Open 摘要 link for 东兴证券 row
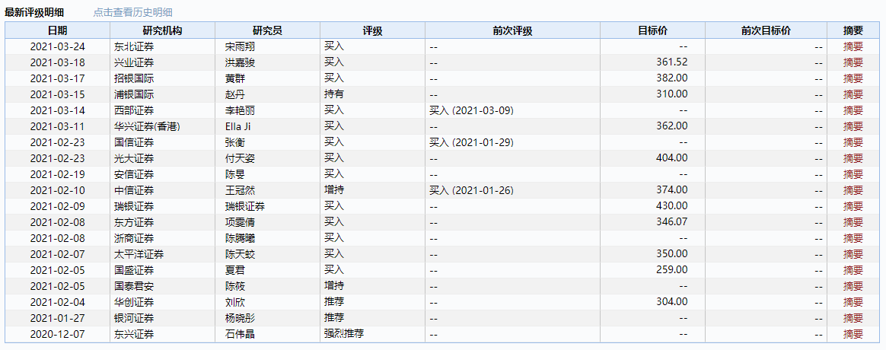 (853, 333)
